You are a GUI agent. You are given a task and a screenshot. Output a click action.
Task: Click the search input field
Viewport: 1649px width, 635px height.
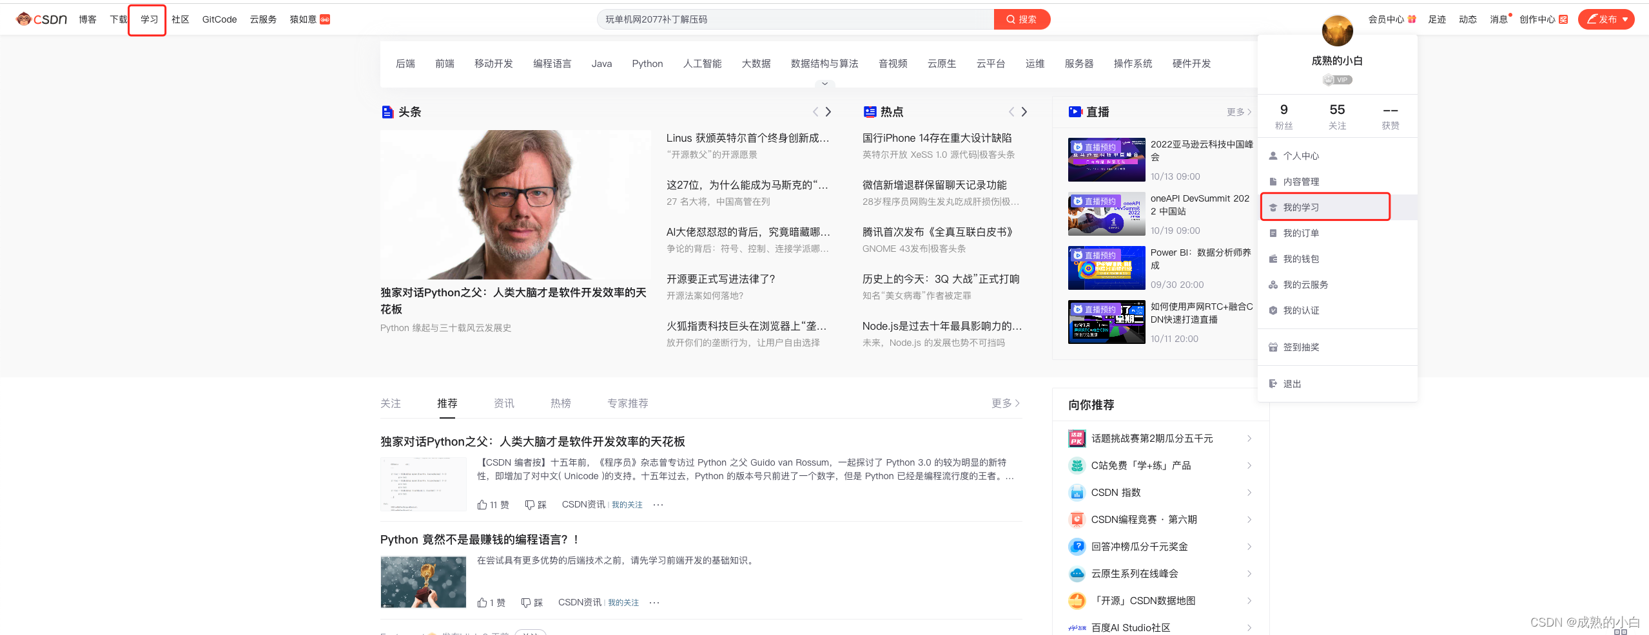(x=795, y=19)
